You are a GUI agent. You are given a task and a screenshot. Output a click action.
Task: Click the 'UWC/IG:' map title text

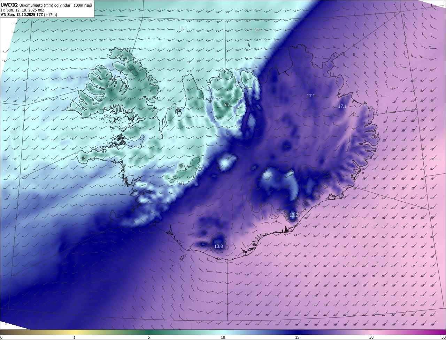tap(9, 5)
